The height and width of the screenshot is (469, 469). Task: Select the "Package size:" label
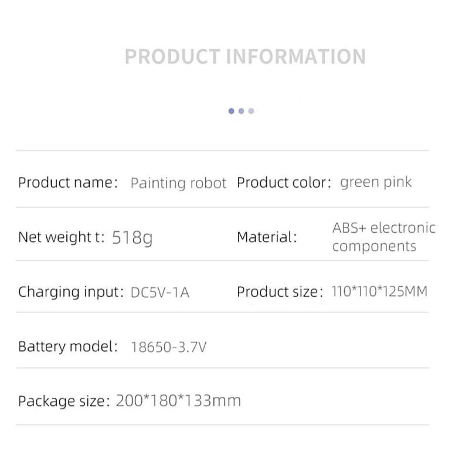(64, 402)
